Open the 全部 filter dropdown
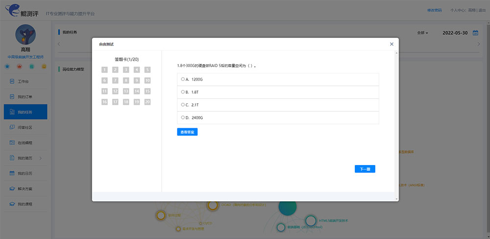490x239 pixels. click(x=422, y=33)
